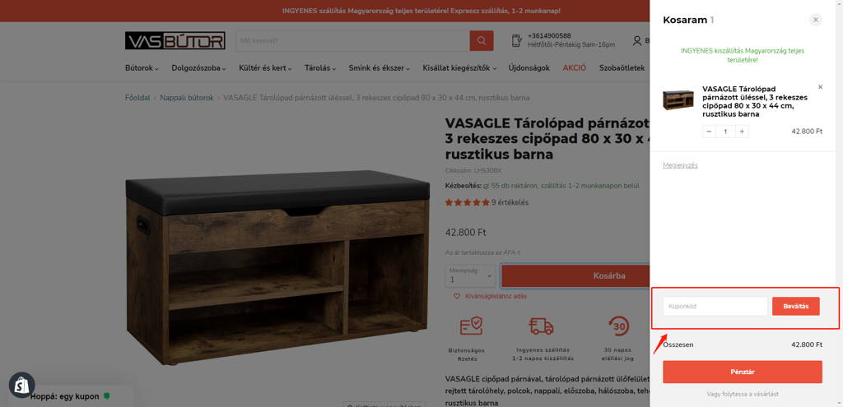Screen dimensions: 843x407
Task: Decrease cart quantity with minus button
Action: (709, 132)
